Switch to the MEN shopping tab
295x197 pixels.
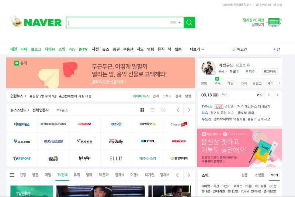274,175
